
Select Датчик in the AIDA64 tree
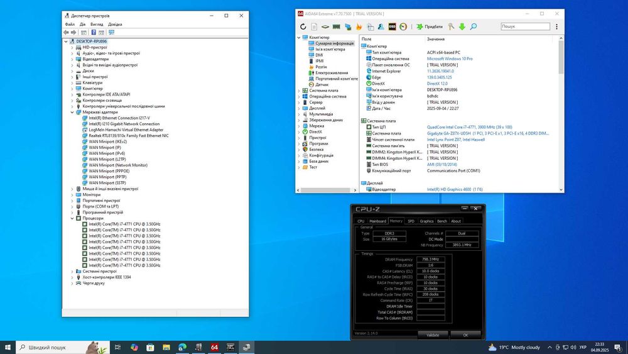point(322,85)
